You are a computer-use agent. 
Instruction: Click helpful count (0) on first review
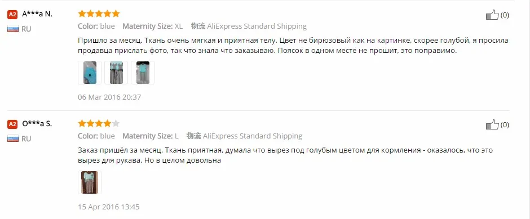[505, 15]
